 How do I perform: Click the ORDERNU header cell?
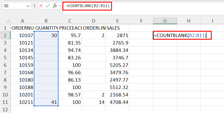tap(22, 28)
